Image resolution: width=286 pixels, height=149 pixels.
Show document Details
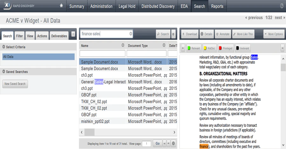click(x=207, y=34)
